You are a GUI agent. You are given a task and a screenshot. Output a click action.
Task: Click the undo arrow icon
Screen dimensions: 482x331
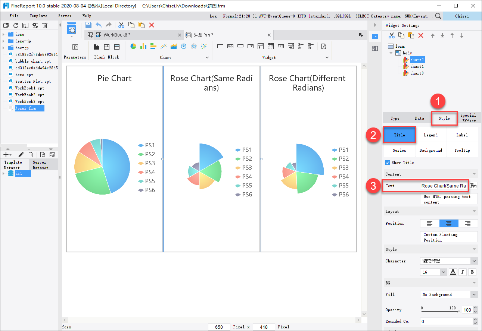tap(97, 25)
